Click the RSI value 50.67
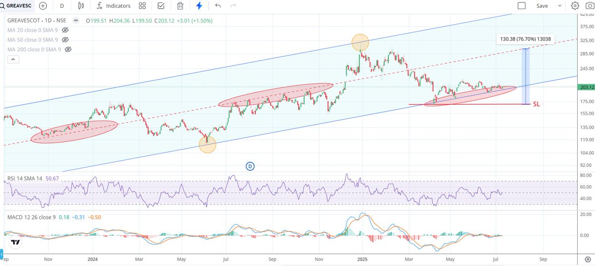 click(52, 178)
